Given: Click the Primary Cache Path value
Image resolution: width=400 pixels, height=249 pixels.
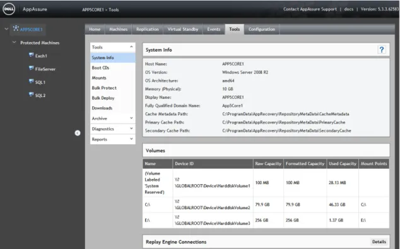Looking at the screenshot, I should tap(283, 122).
